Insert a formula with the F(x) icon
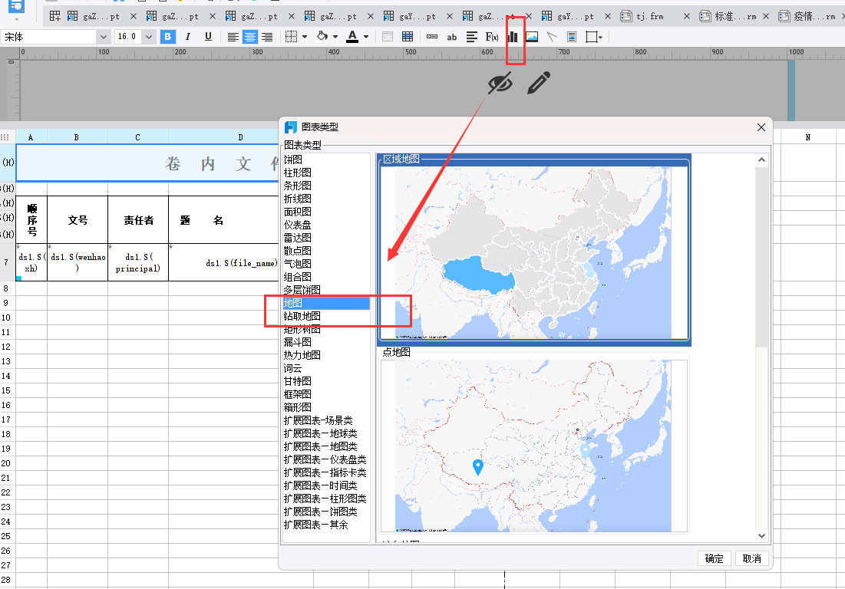Image resolution: width=845 pixels, height=589 pixels. [492, 37]
